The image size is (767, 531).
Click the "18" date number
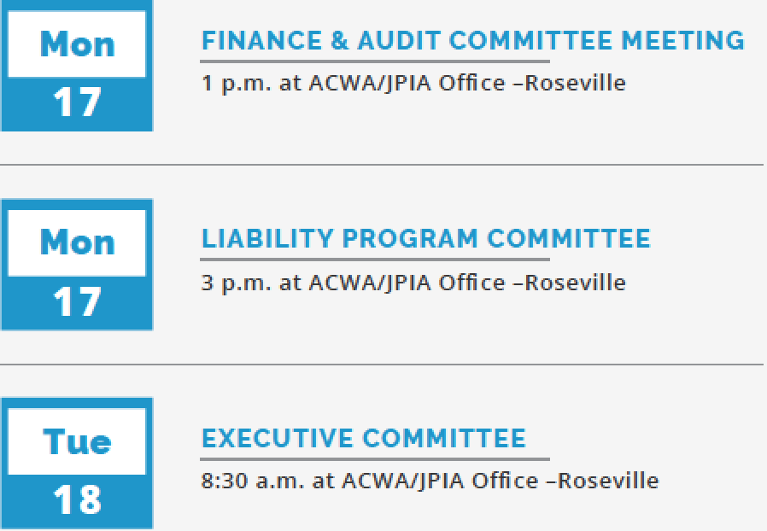77,500
